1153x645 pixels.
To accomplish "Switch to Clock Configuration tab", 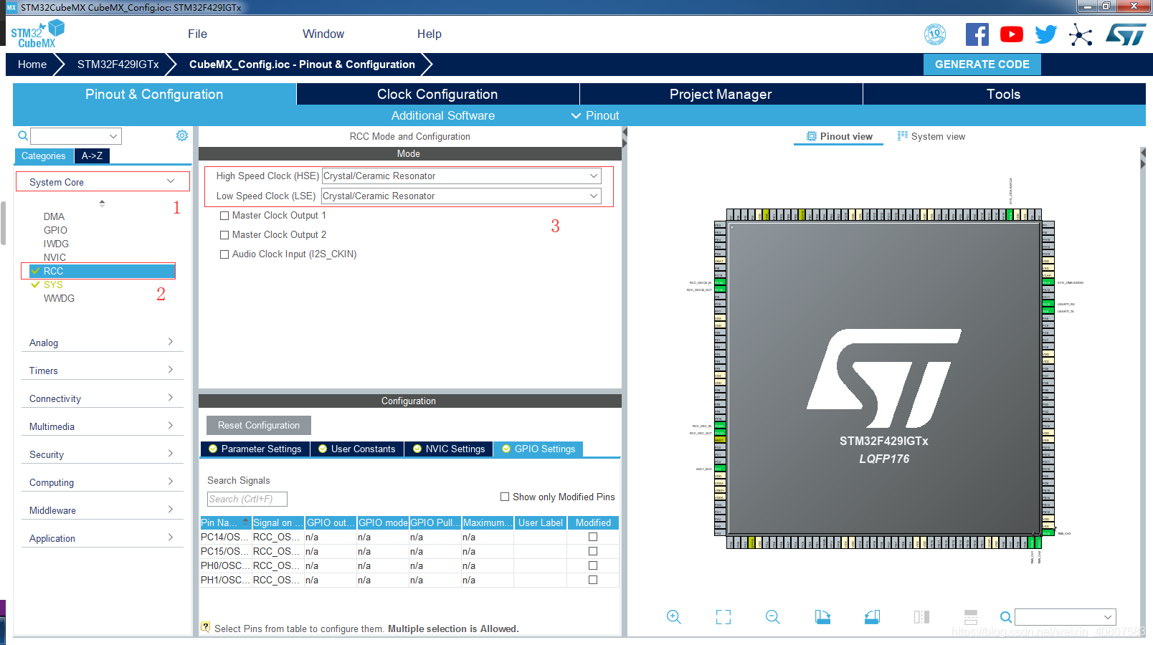I will (437, 94).
